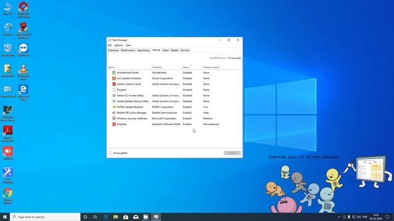This screenshot has height=221, width=394.
Task: Select the AnyDesk startup entry icon
Action: (114, 124)
